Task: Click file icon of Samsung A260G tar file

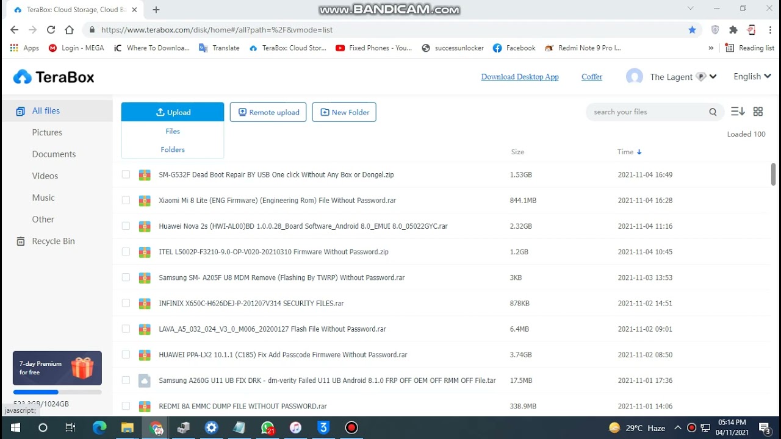Action: coord(145,380)
